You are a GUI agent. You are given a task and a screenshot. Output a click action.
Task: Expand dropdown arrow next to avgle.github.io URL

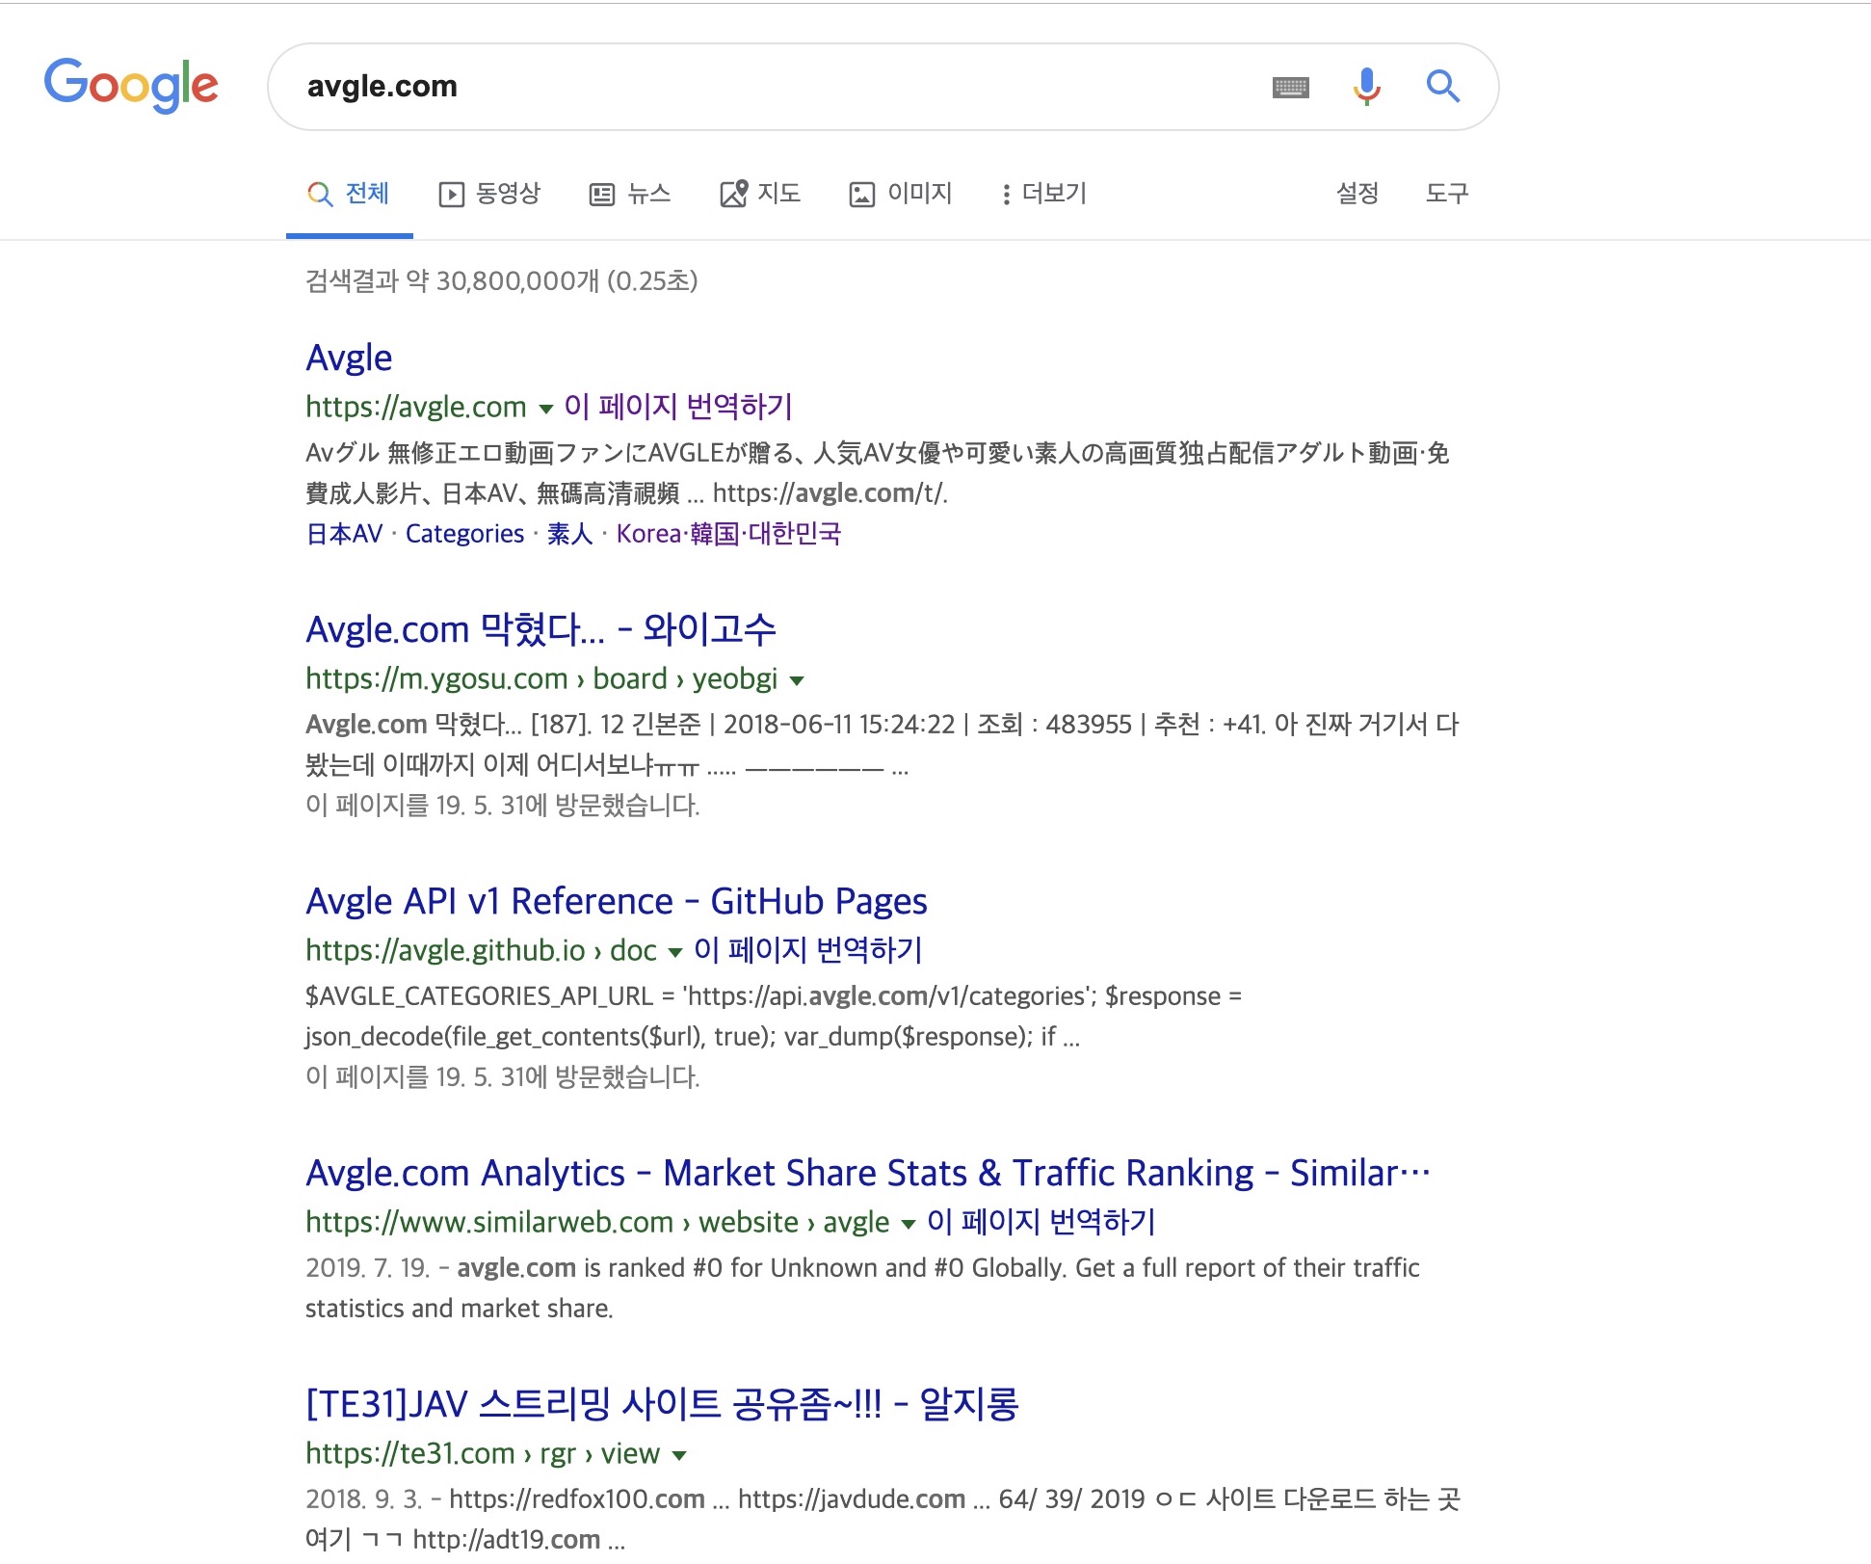(675, 952)
